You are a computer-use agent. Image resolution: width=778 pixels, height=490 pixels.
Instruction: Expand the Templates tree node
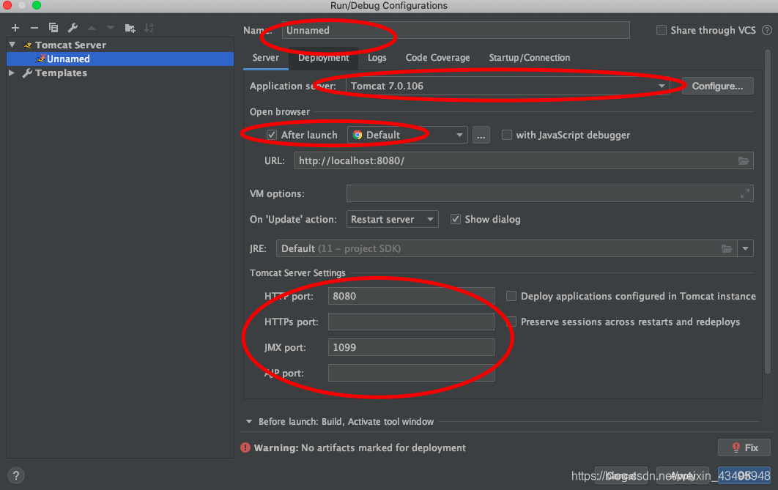[12, 73]
